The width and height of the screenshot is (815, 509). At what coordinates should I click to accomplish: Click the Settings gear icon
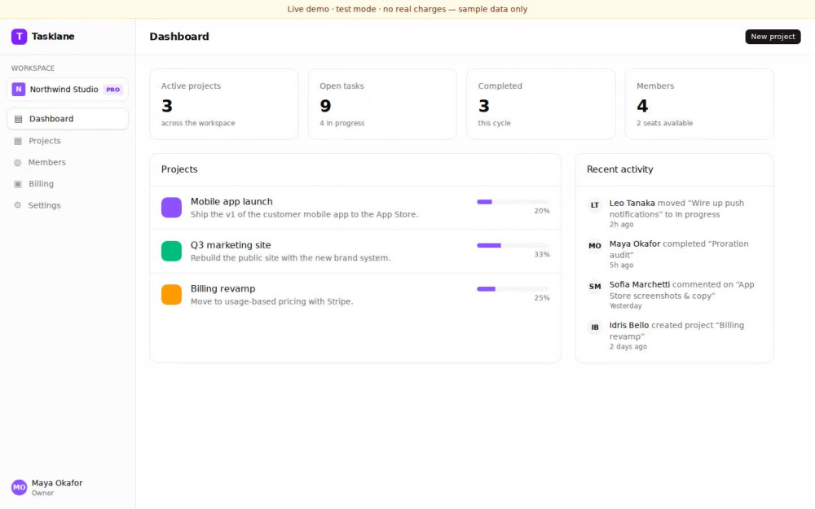pos(18,205)
